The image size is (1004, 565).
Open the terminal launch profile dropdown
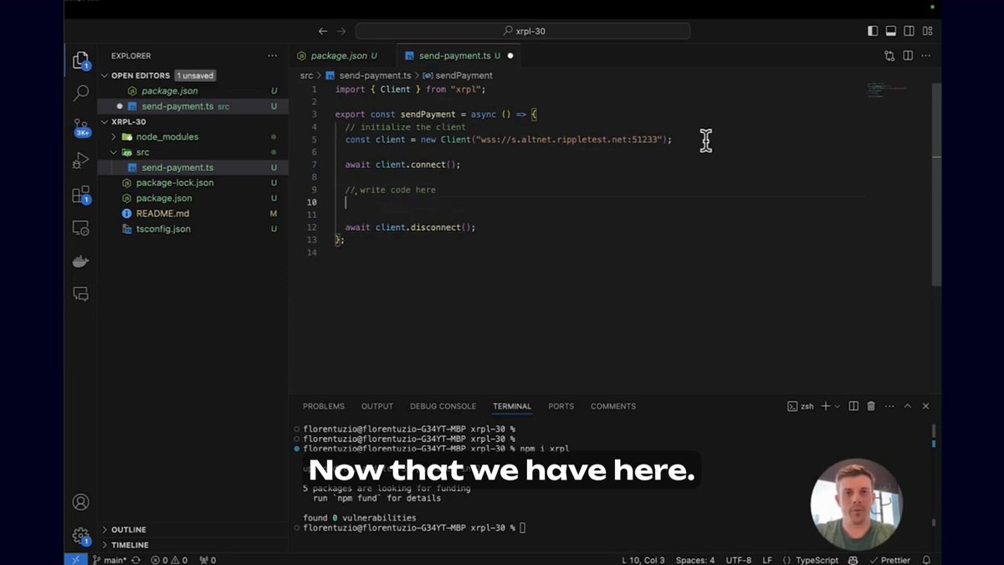837,406
